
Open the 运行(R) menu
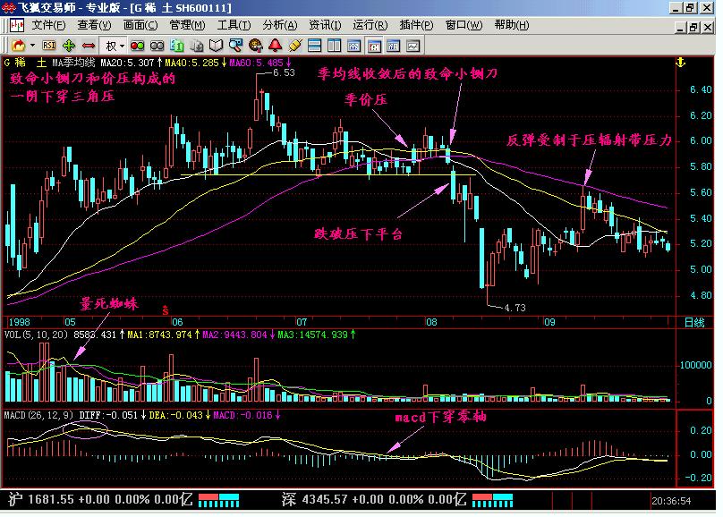pyautogui.click(x=370, y=25)
